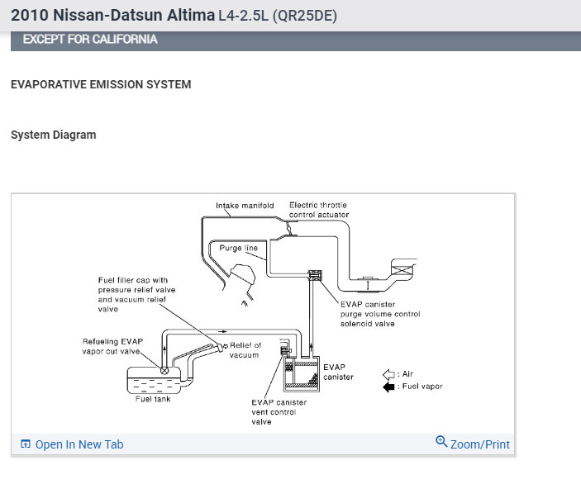Click the 'Fuel filler cap with pressure relief valve' label
Image resolution: width=581 pixels, height=489 pixels.
136,295
